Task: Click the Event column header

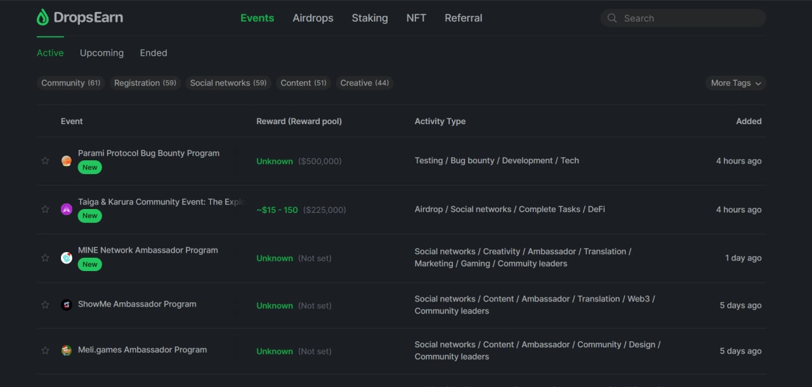Action: pyautogui.click(x=72, y=121)
